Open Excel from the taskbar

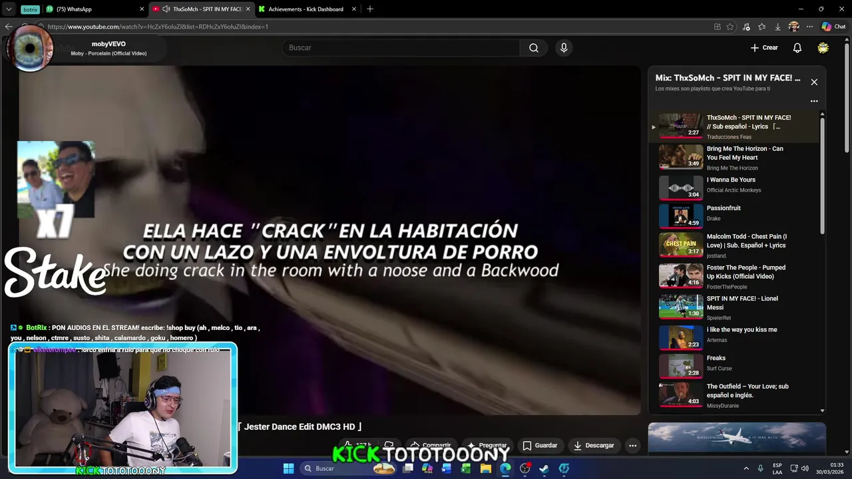click(x=466, y=468)
